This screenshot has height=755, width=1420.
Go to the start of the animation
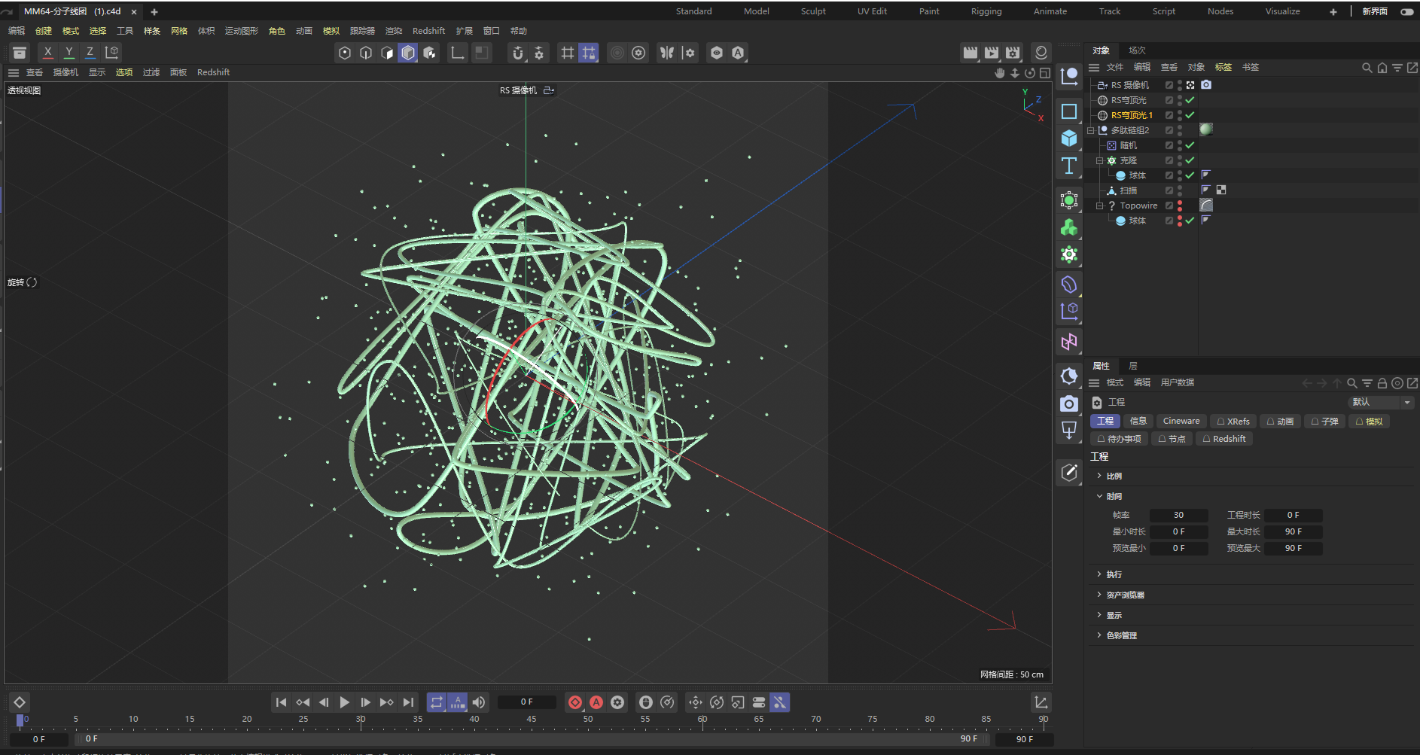pos(281,702)
